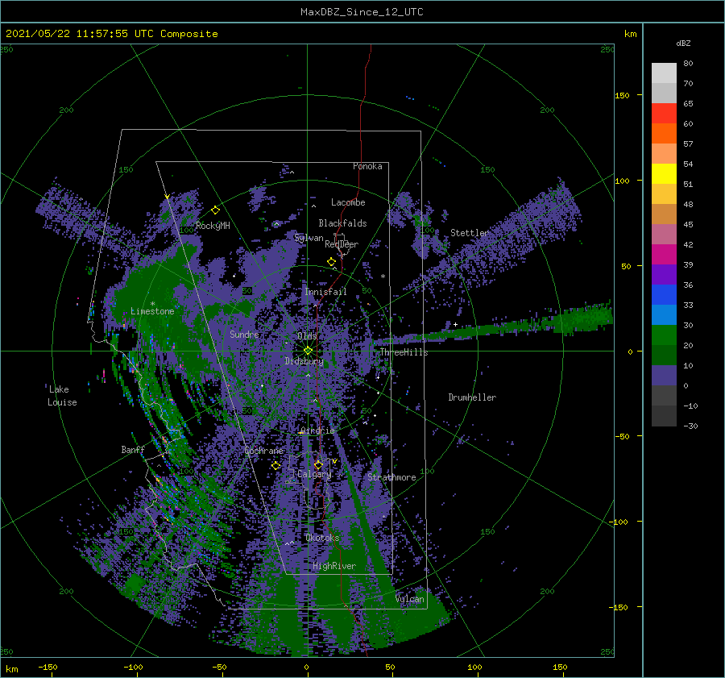Click the red 65 dBZ legend swatch
The height and width of the screenshot is (678, 725).
(x=664, y=114)
